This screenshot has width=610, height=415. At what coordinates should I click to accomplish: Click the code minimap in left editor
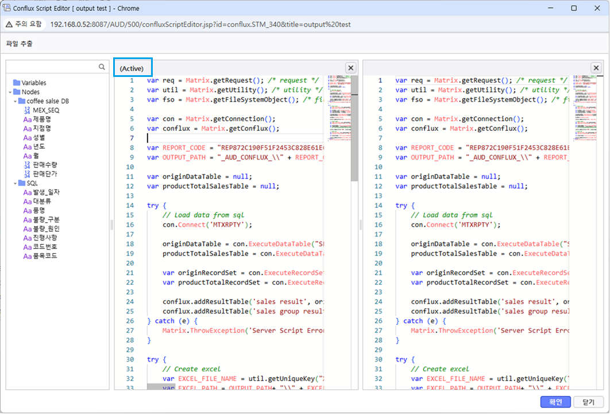(339, 109)
